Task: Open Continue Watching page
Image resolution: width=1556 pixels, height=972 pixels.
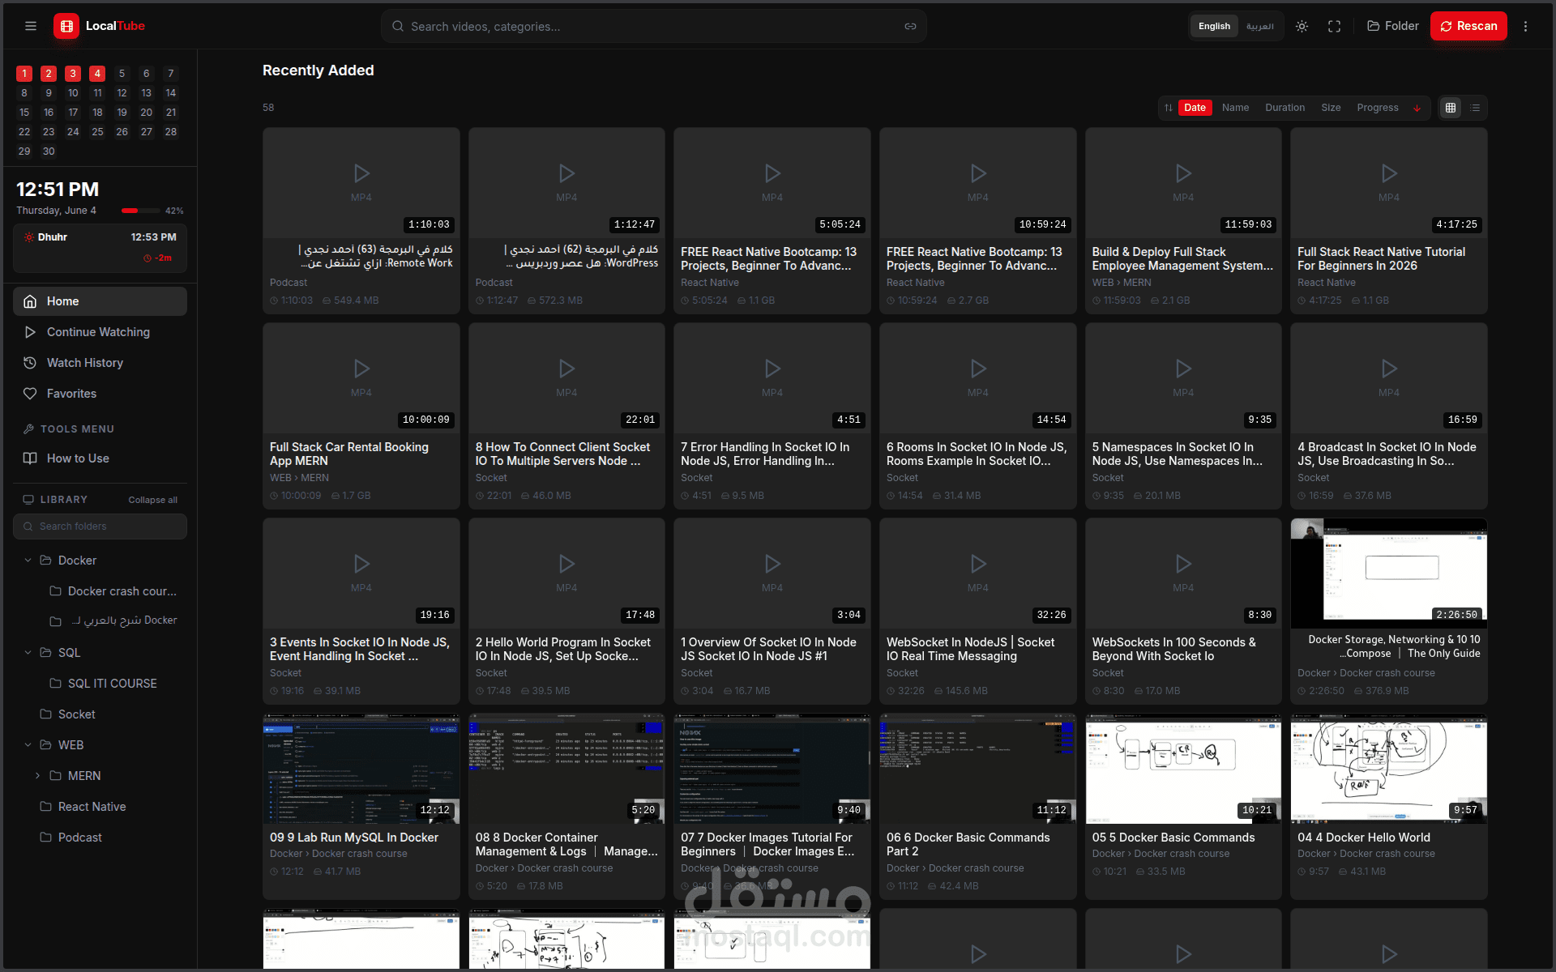Action: click(100, 332)
